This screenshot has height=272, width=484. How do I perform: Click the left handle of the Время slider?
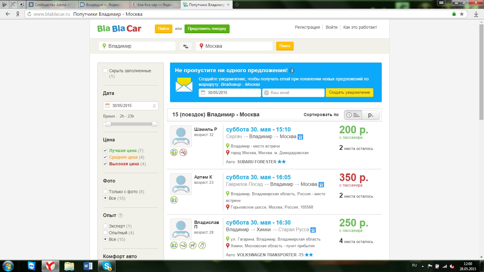(x=108, y=124)
